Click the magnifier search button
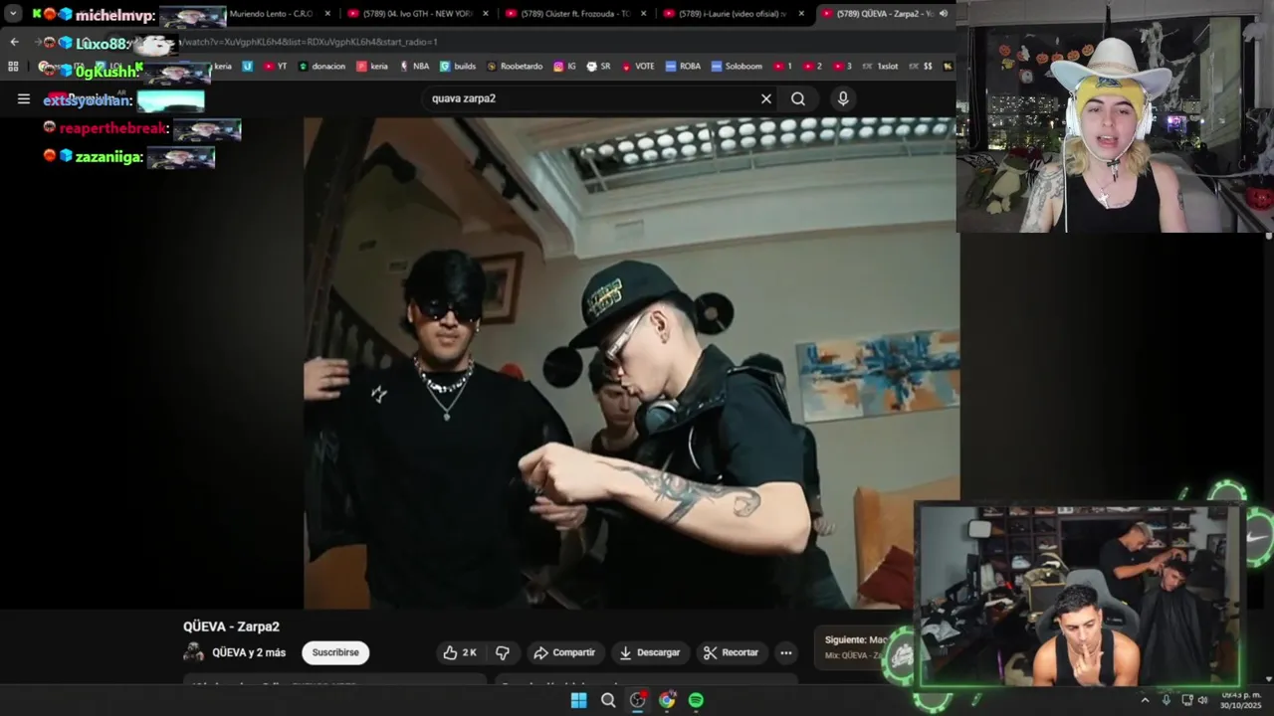Image resolution: width=1274 pixels, height=716 pixels. (x=798, y=98)
